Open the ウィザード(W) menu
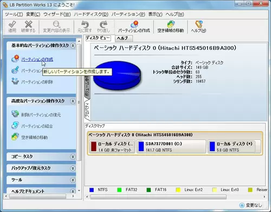The width and height of the screenshot is (271, 212). pos(57,14)
